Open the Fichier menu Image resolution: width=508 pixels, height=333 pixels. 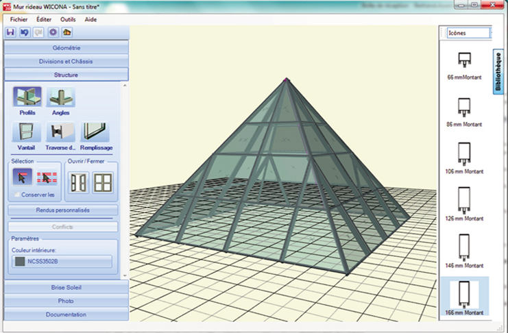point(19,19)
